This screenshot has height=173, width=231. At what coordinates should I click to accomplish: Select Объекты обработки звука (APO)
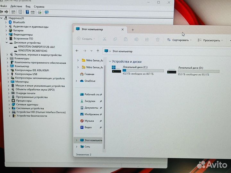[35, 89]
